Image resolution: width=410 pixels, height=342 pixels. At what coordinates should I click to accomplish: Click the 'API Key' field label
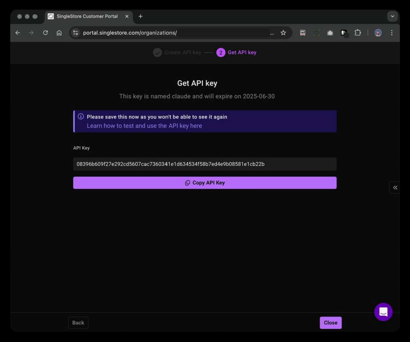click(x=81, y=148)
